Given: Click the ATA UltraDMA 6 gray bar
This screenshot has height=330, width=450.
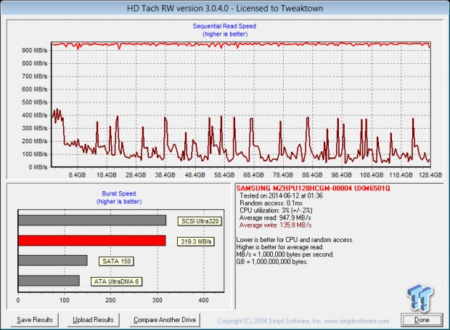Looking at the screenshot, I should pyautogui.click(x=49, y=281).
